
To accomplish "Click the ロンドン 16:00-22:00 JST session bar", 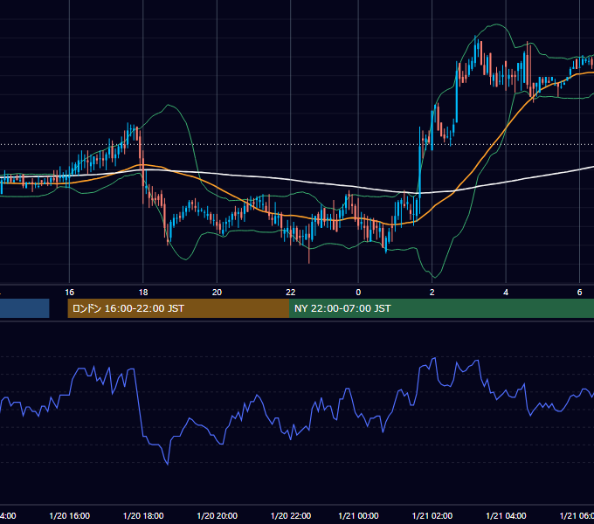I will [178, 308].
